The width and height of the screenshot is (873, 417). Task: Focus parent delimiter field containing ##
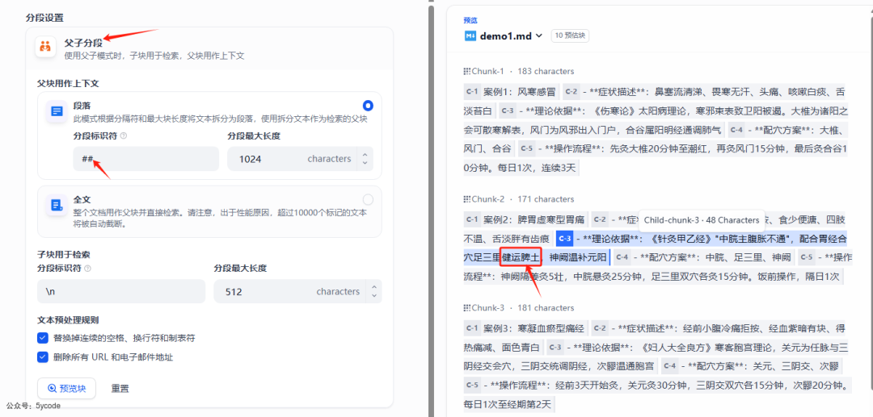point(145,159)
